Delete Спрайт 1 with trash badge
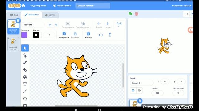Viewport: 199px width, 111px height. pos(140,101)
